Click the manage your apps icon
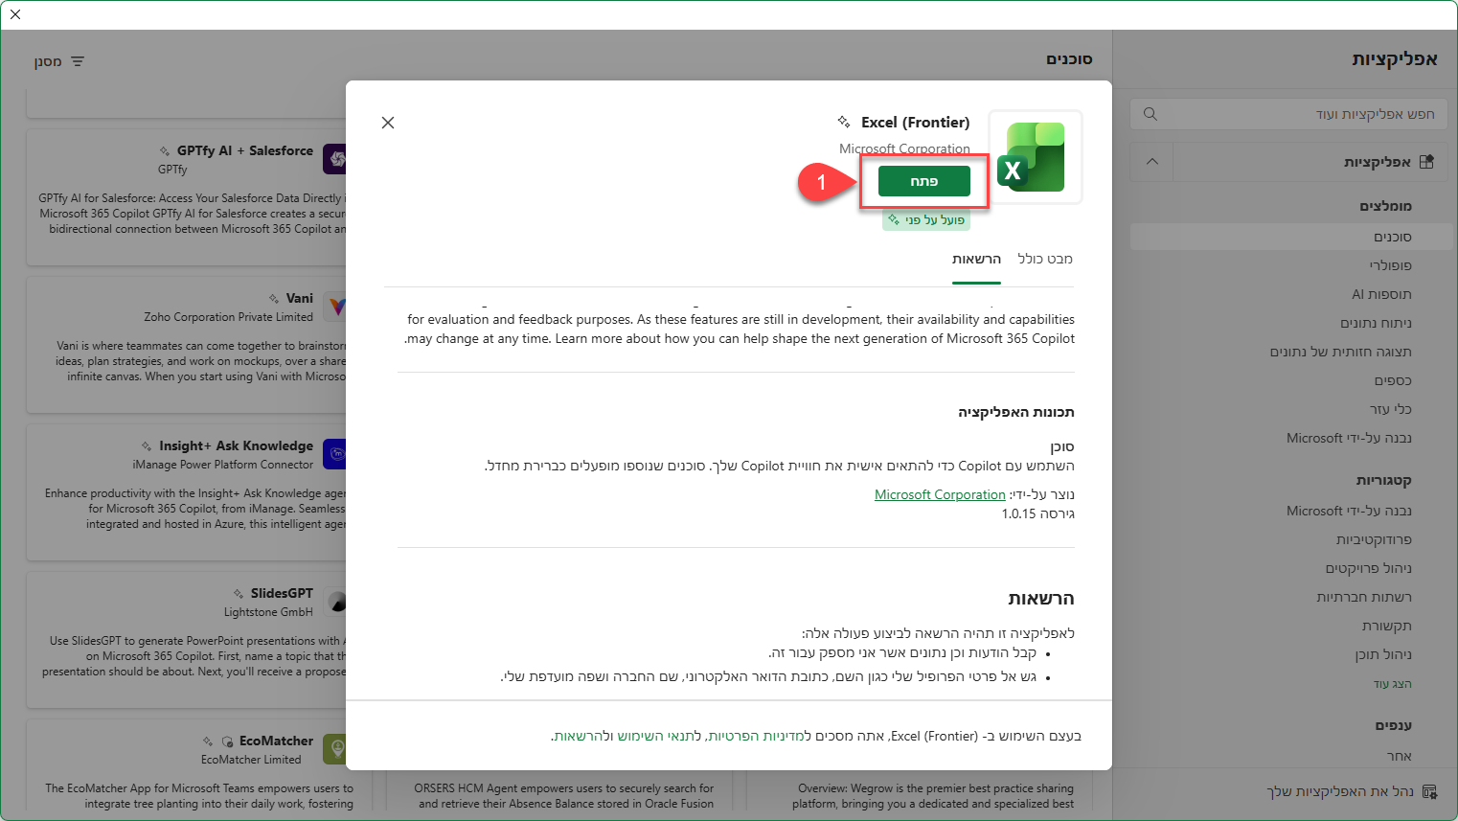 point(1429,791)
